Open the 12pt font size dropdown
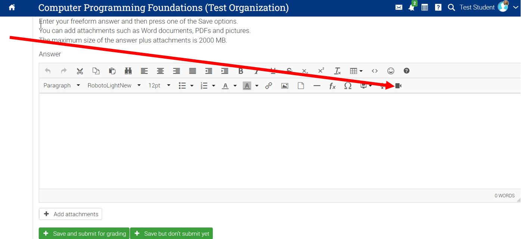This screenshot has width=521, height=239. coord(159,86)
